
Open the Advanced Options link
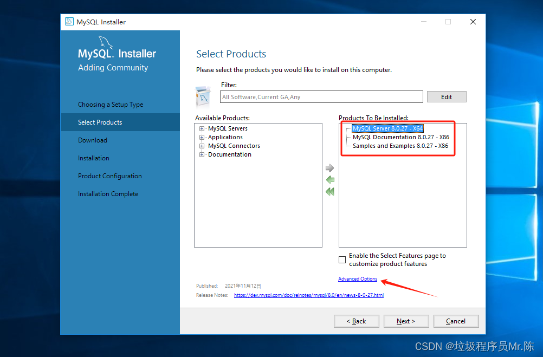pos(357,279)
